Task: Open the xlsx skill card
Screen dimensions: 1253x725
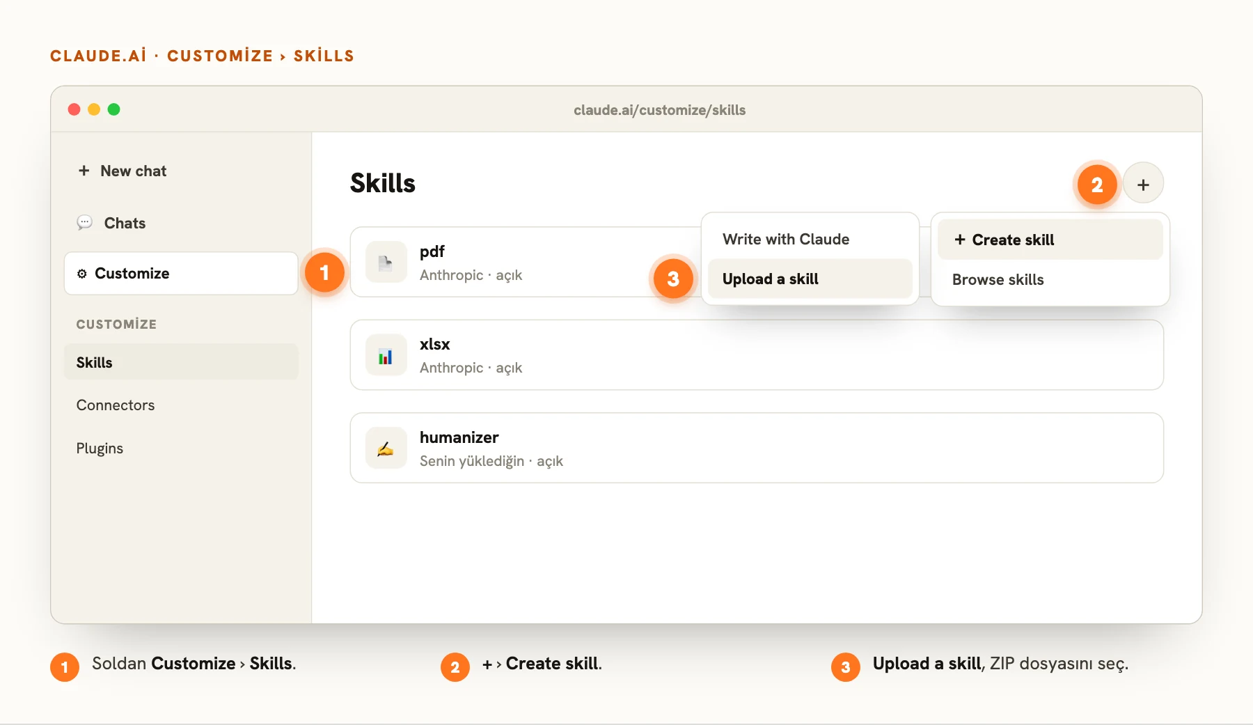Action: point(757,355)
